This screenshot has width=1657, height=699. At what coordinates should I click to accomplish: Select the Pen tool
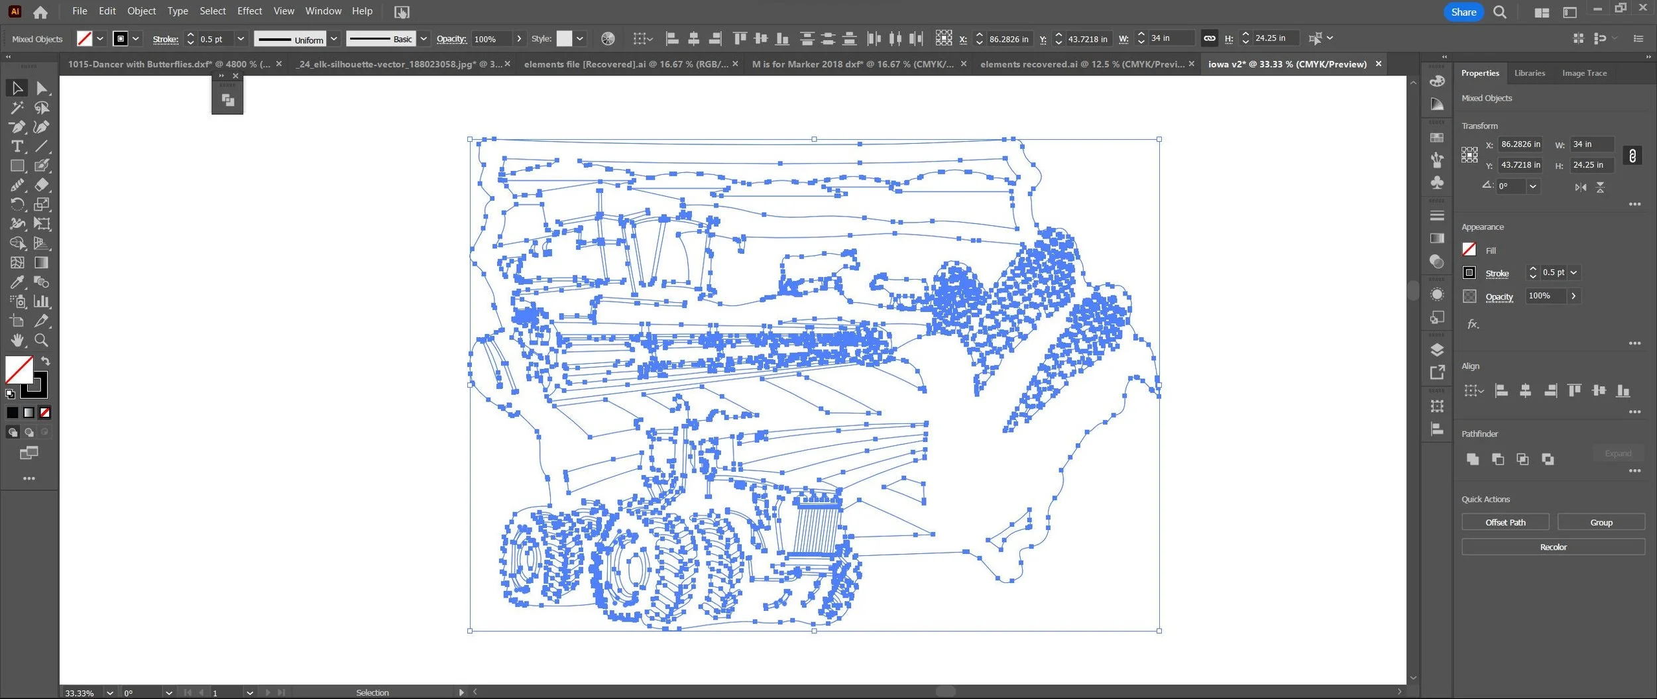17,127
